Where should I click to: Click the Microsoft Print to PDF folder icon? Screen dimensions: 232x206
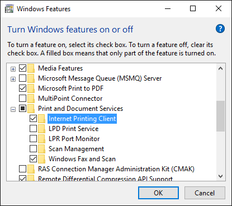(x=31, y=88)
